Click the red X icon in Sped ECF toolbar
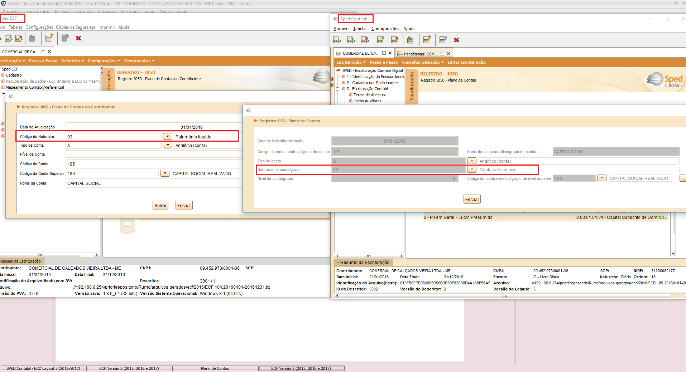 click(x=78, y=38)
